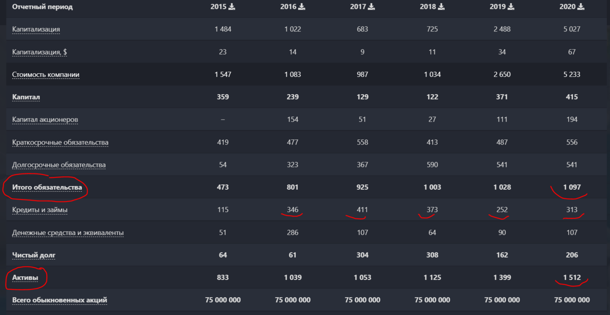Download the 2017 report file
The image size is (610, 315).
tap(372, 7)
